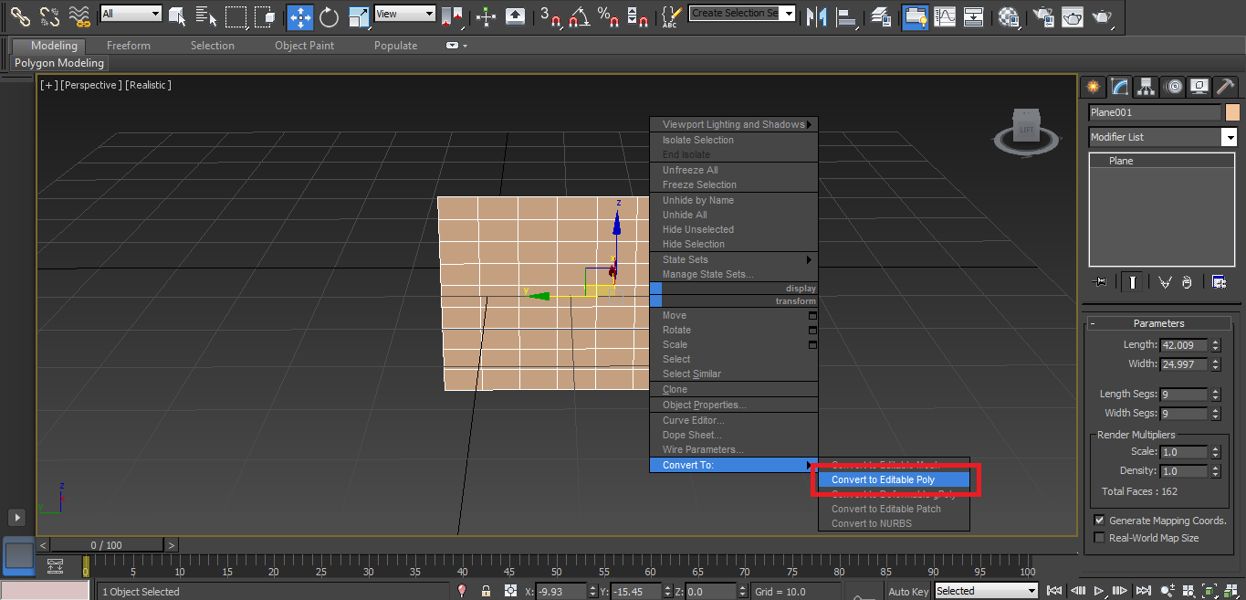This screenshot has height=600, width=1246.
Task: Click the Length Segs value field
Action: point(1183,395)
